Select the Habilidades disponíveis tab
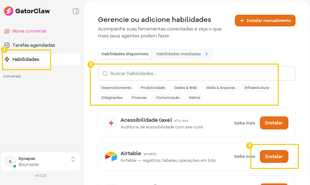The image size is (310, 185). 125,54
